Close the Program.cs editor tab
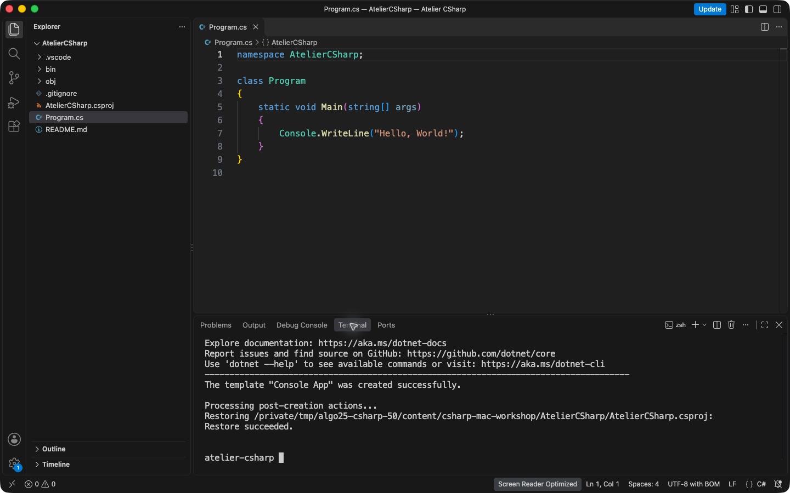Viewport: 790px width, 493px height. click(x=256, y=27)
